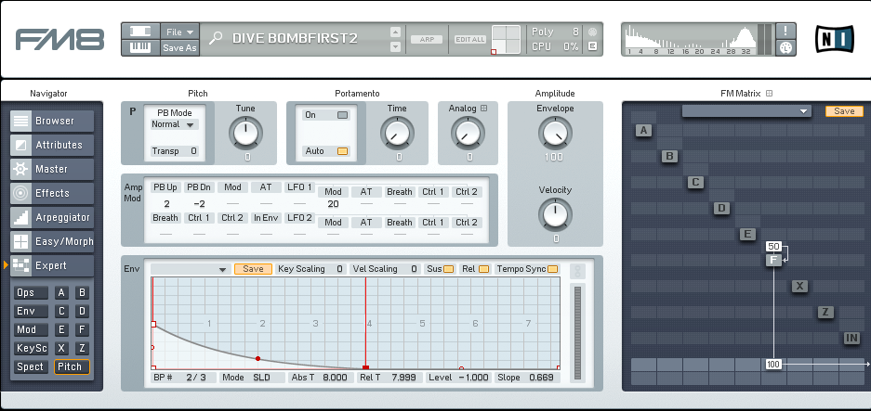Click the E icon beside CPU
Screen dimensions: 871x411
593,46
